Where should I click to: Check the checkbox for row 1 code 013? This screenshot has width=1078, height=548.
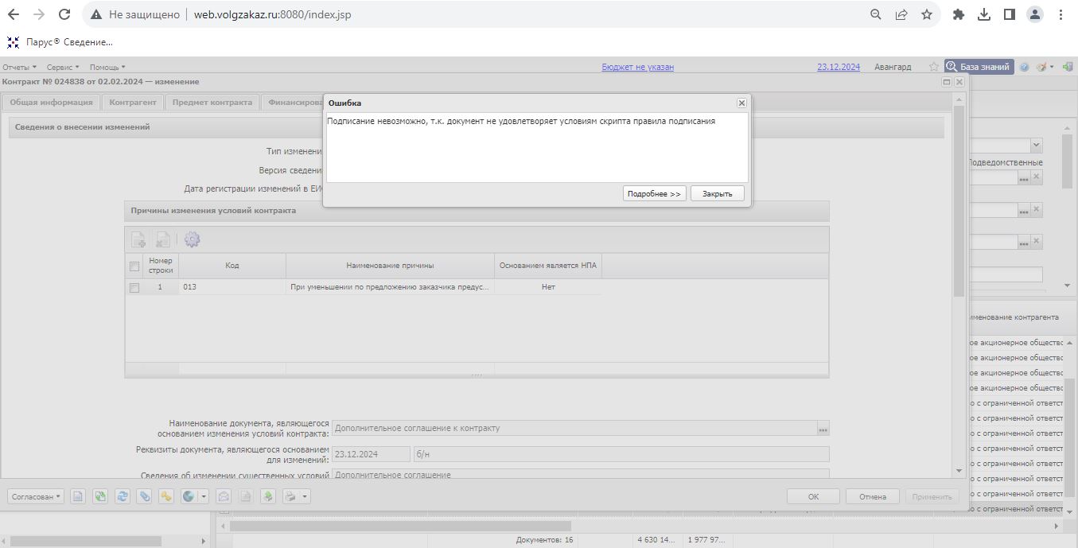point(134,288)
